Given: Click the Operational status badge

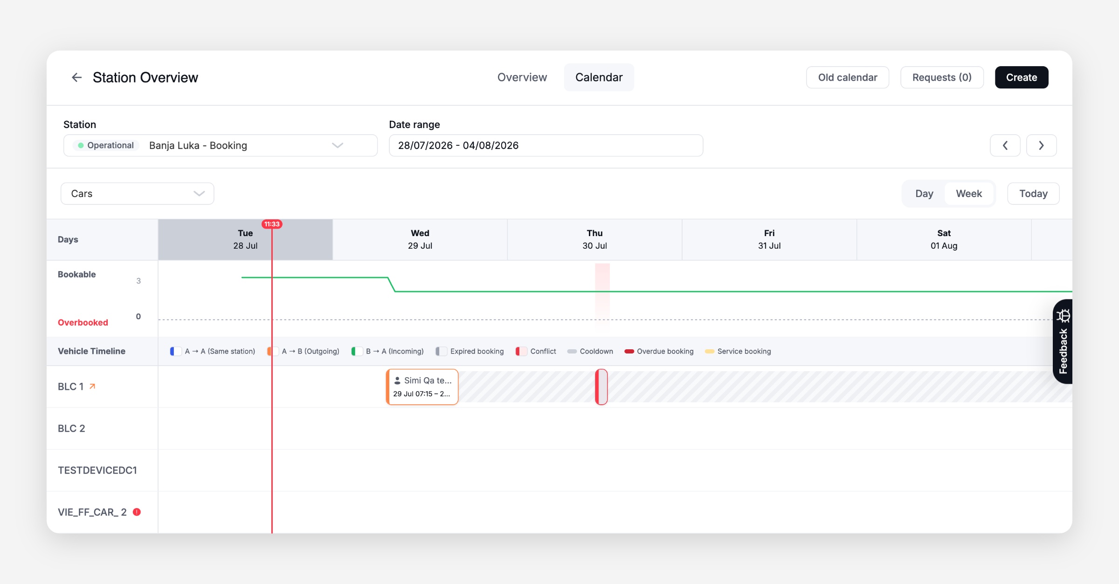Looking at the screenshot, I should point(106,145).
